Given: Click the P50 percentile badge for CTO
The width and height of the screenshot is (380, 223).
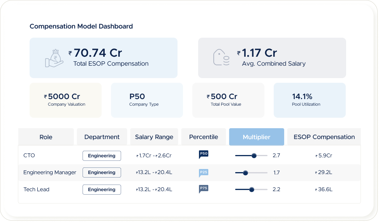Looking at the screenshot, I should point(204,154).
